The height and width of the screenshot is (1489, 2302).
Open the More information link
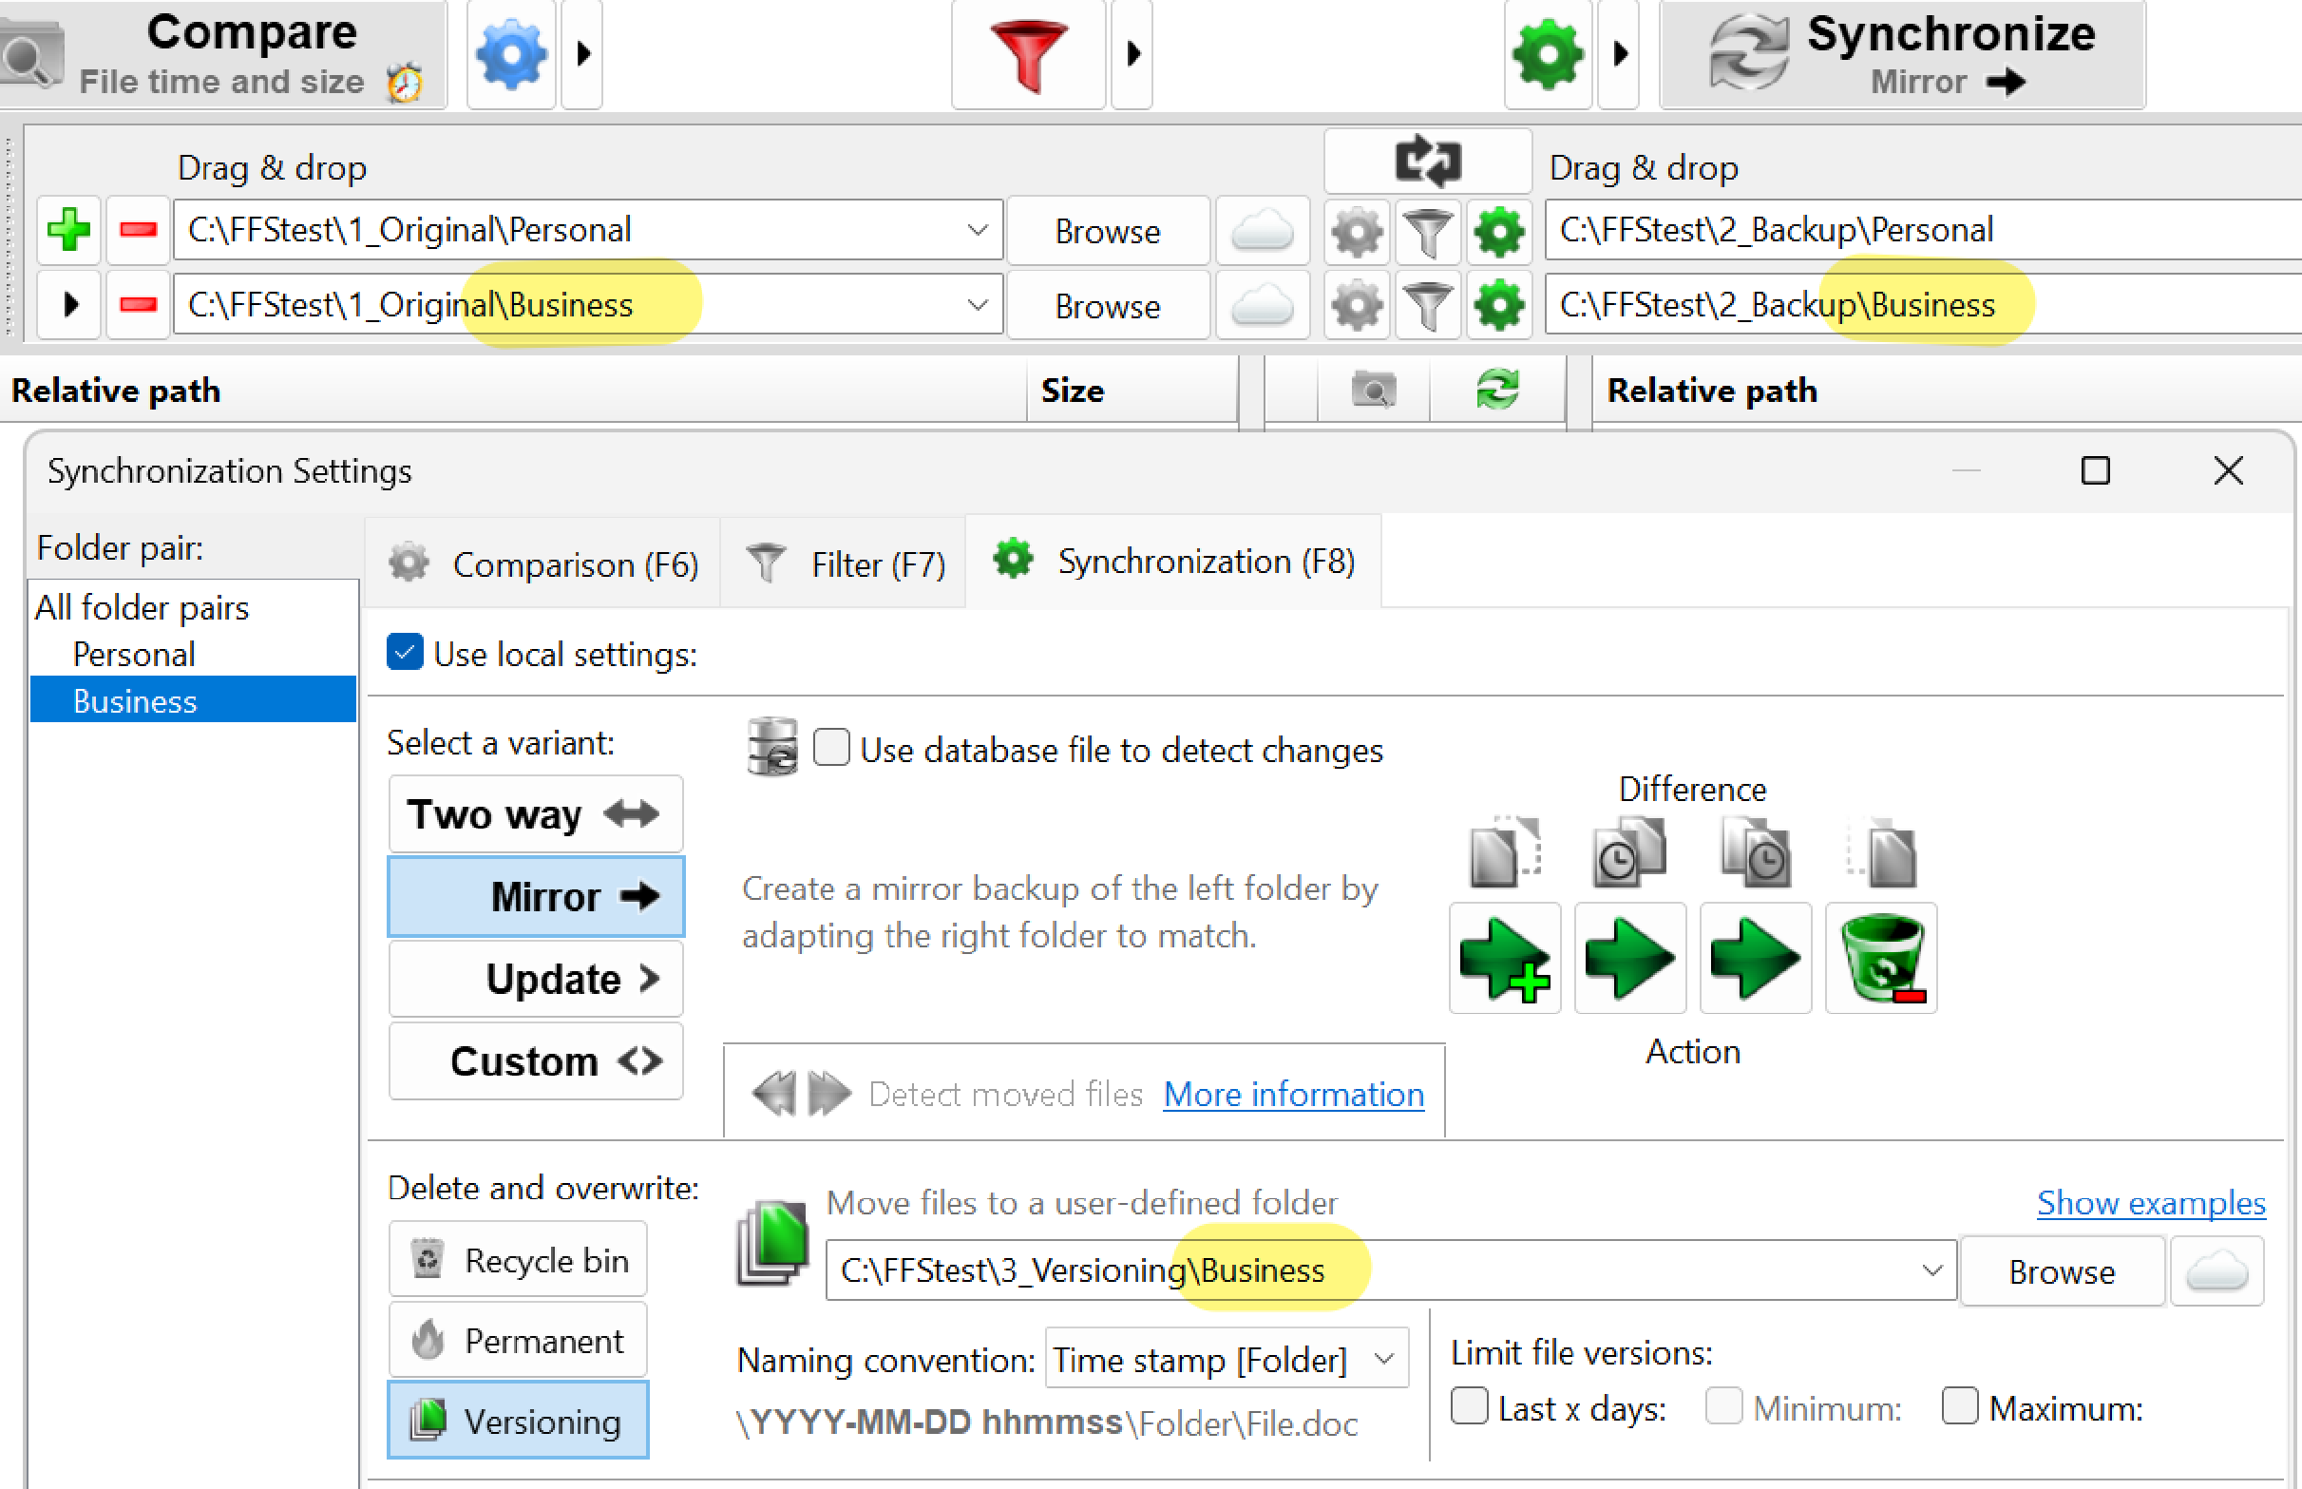click(x=1293, y=1094)
